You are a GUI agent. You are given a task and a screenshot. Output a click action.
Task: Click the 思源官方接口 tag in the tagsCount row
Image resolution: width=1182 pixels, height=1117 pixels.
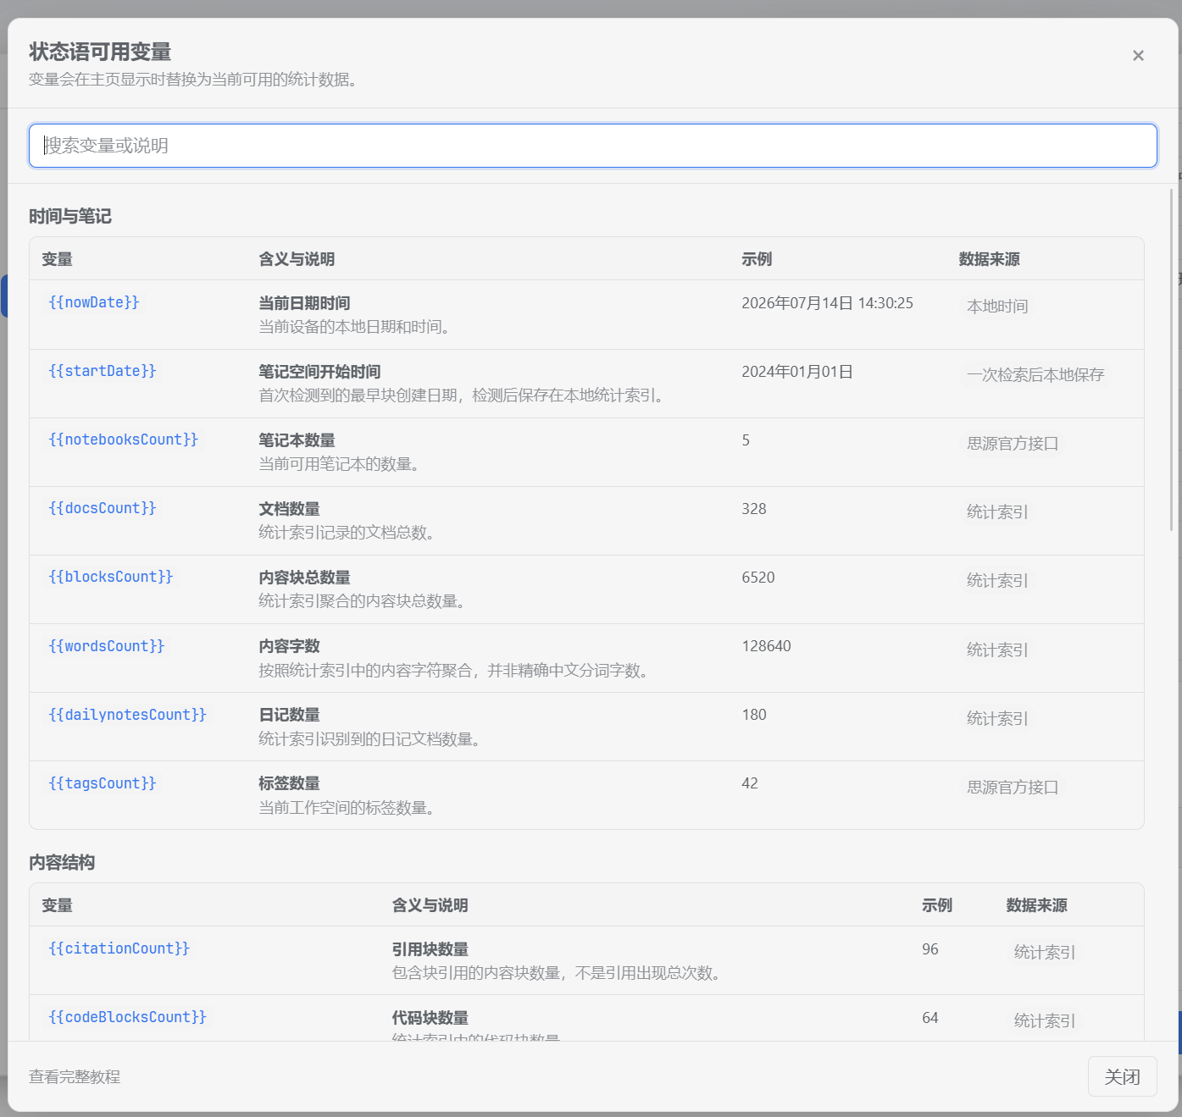click(1013, 788)
